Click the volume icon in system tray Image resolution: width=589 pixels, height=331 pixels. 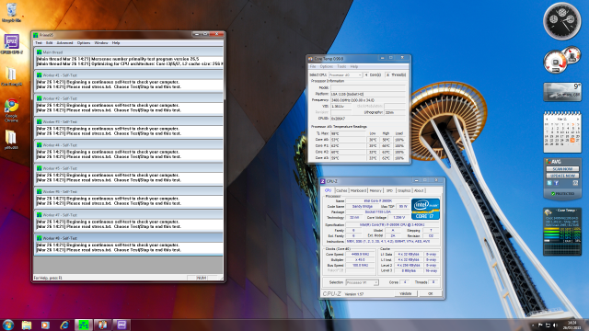tap(555, 325)
